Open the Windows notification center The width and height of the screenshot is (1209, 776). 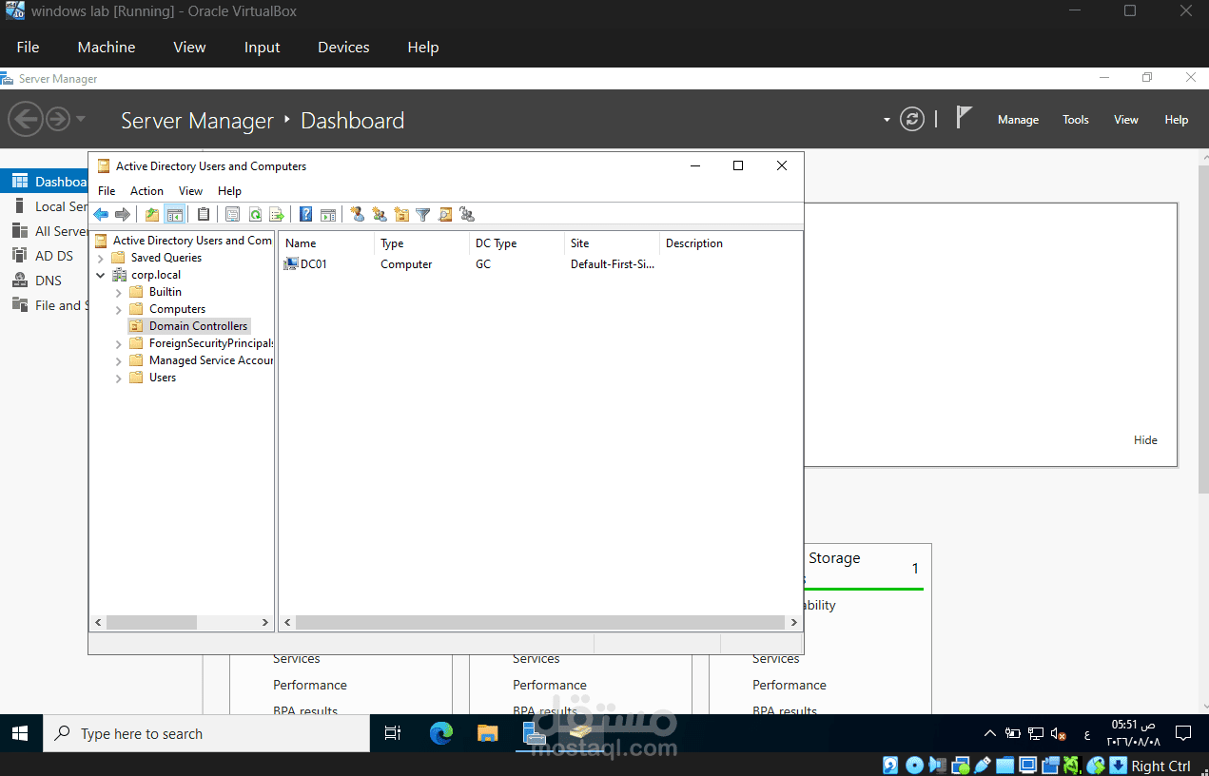[x=1183, y=733]
